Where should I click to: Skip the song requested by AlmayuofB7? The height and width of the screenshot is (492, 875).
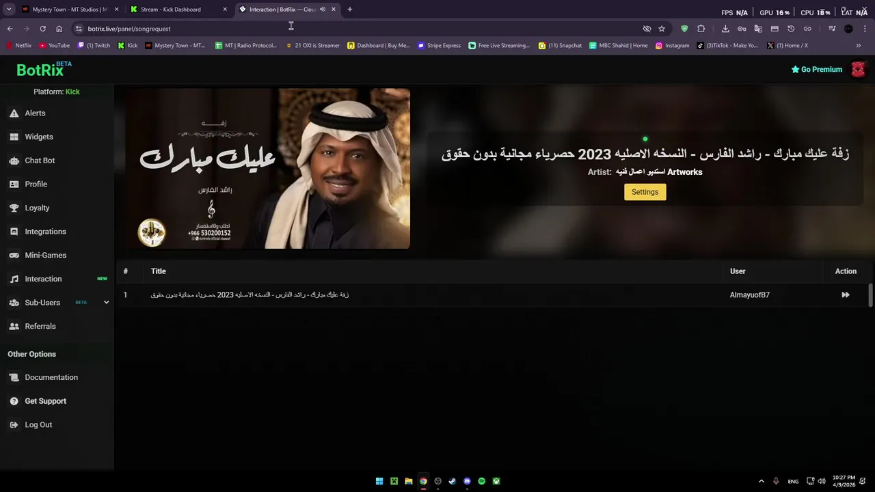click(846, 295)
